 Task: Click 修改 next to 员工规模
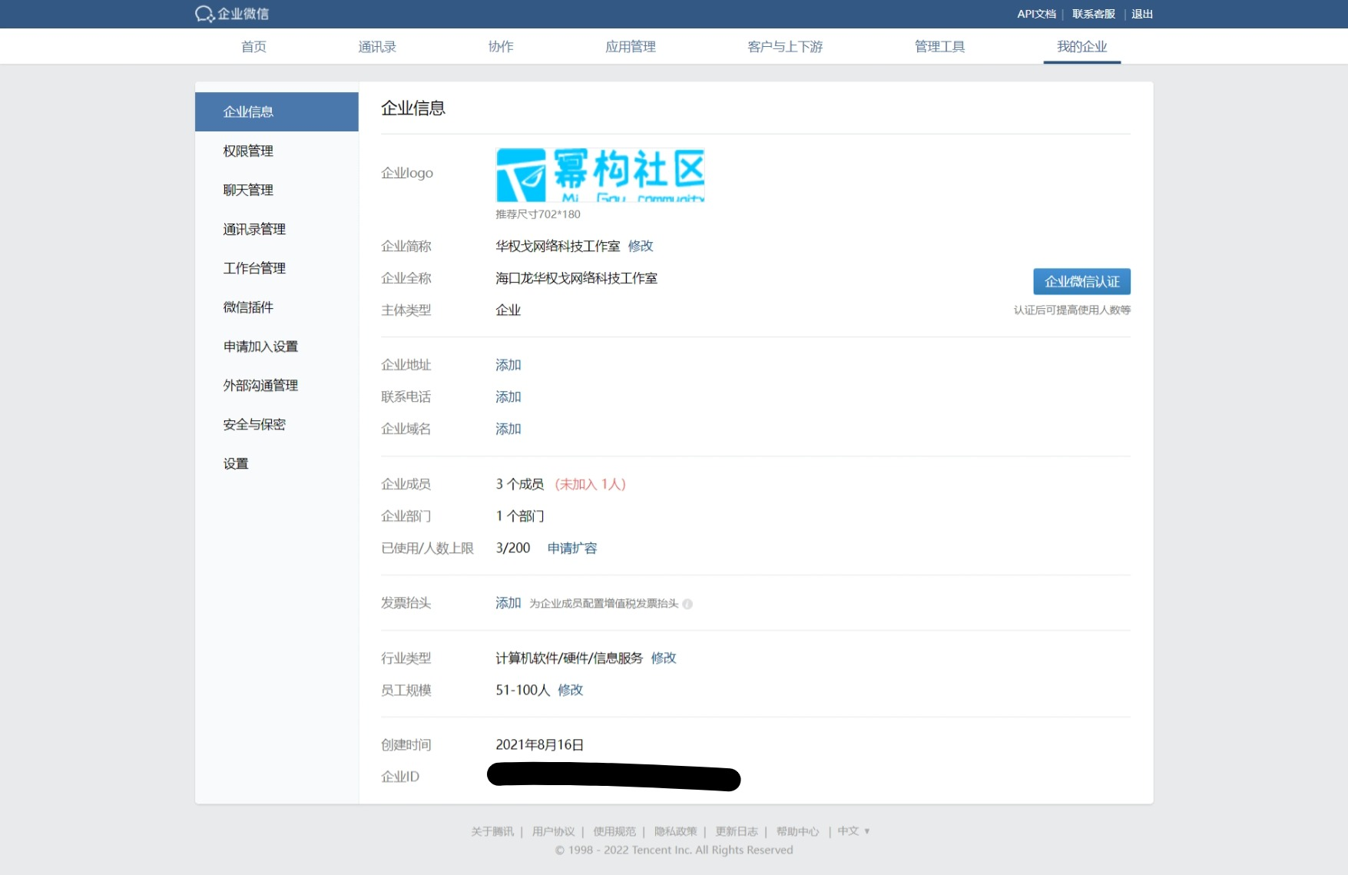pyautogui.click(x=571, y=690)
